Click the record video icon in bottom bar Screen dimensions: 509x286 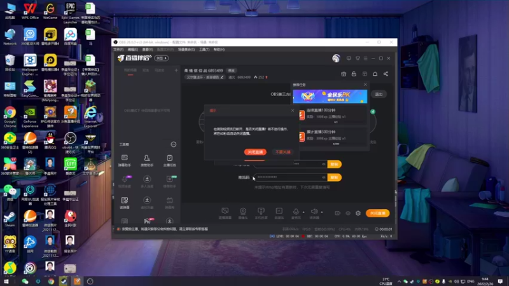(337, 213)
